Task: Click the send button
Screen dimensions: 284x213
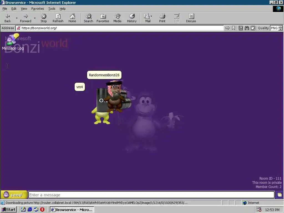Action: [x=14, y=195]
